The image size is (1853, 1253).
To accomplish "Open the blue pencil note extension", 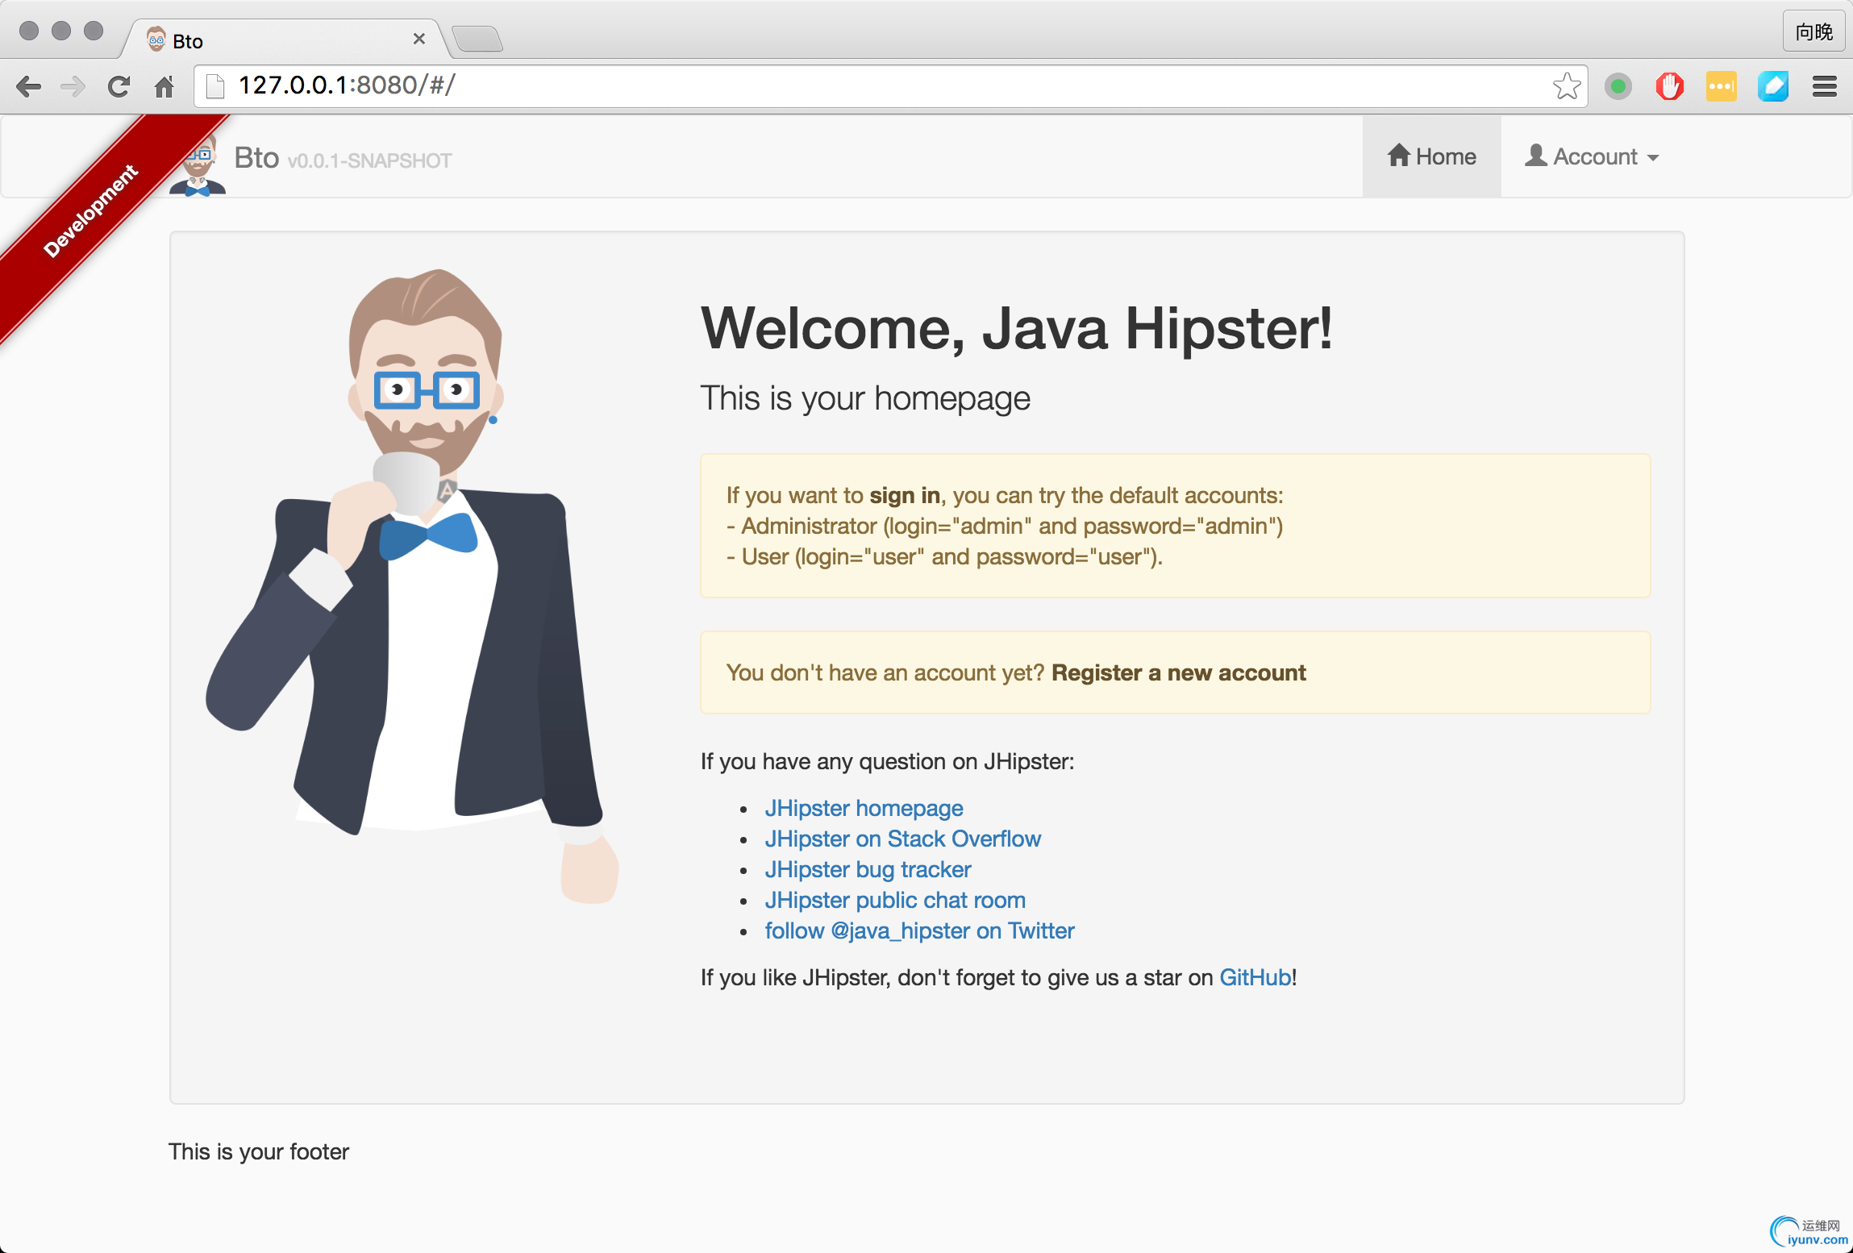I will [x=1772, y=86].
